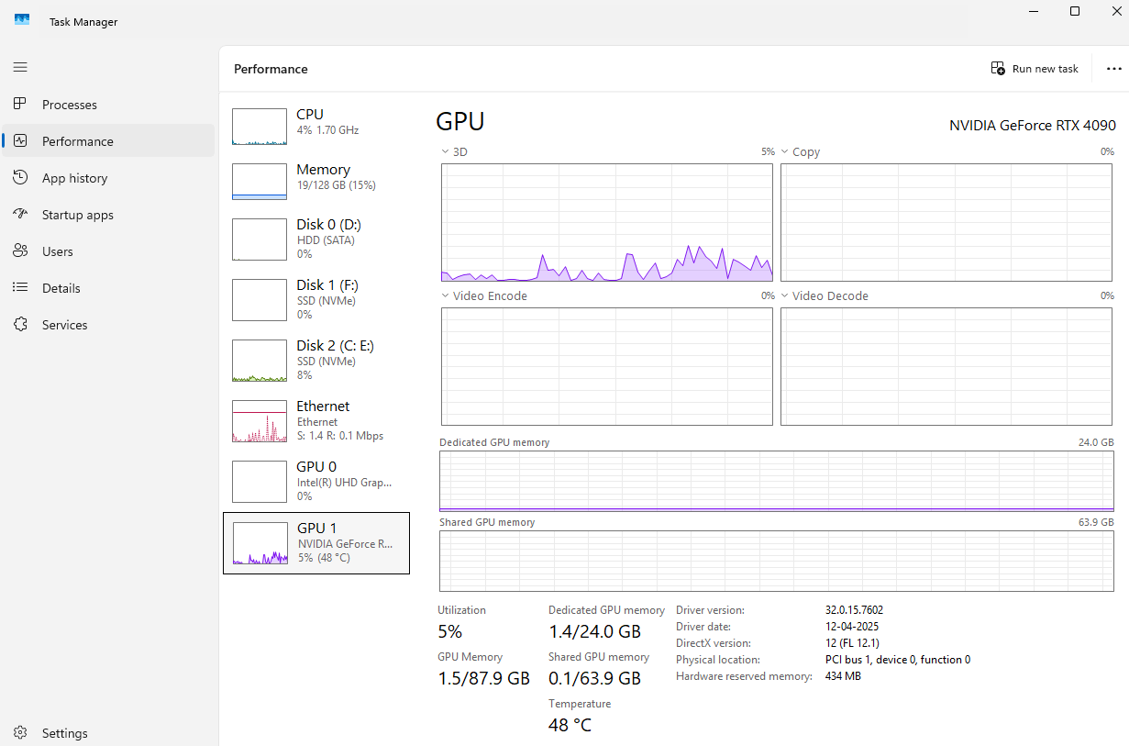Select GPU 0 Intel UHD Graphics entry
1129x746 pixels.
(316, 481)
